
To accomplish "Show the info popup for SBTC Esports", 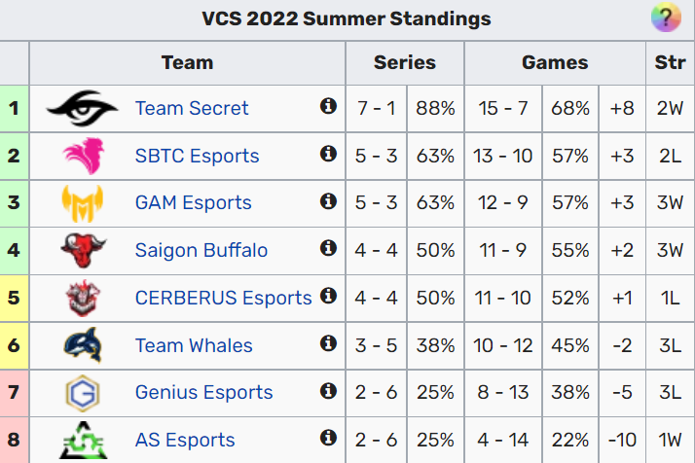I will (x=328, y=154).
